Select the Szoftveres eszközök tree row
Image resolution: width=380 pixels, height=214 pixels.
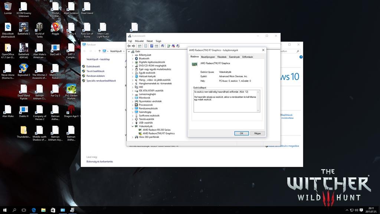pos(148,116)
